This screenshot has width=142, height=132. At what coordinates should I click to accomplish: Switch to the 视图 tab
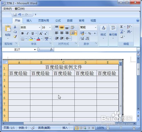point(93,21)
